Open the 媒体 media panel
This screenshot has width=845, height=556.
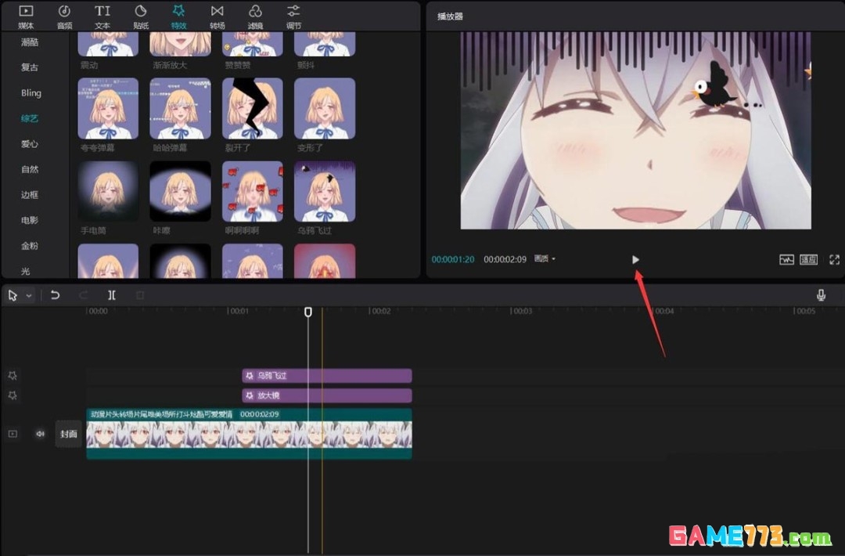[x=26, y=16]
